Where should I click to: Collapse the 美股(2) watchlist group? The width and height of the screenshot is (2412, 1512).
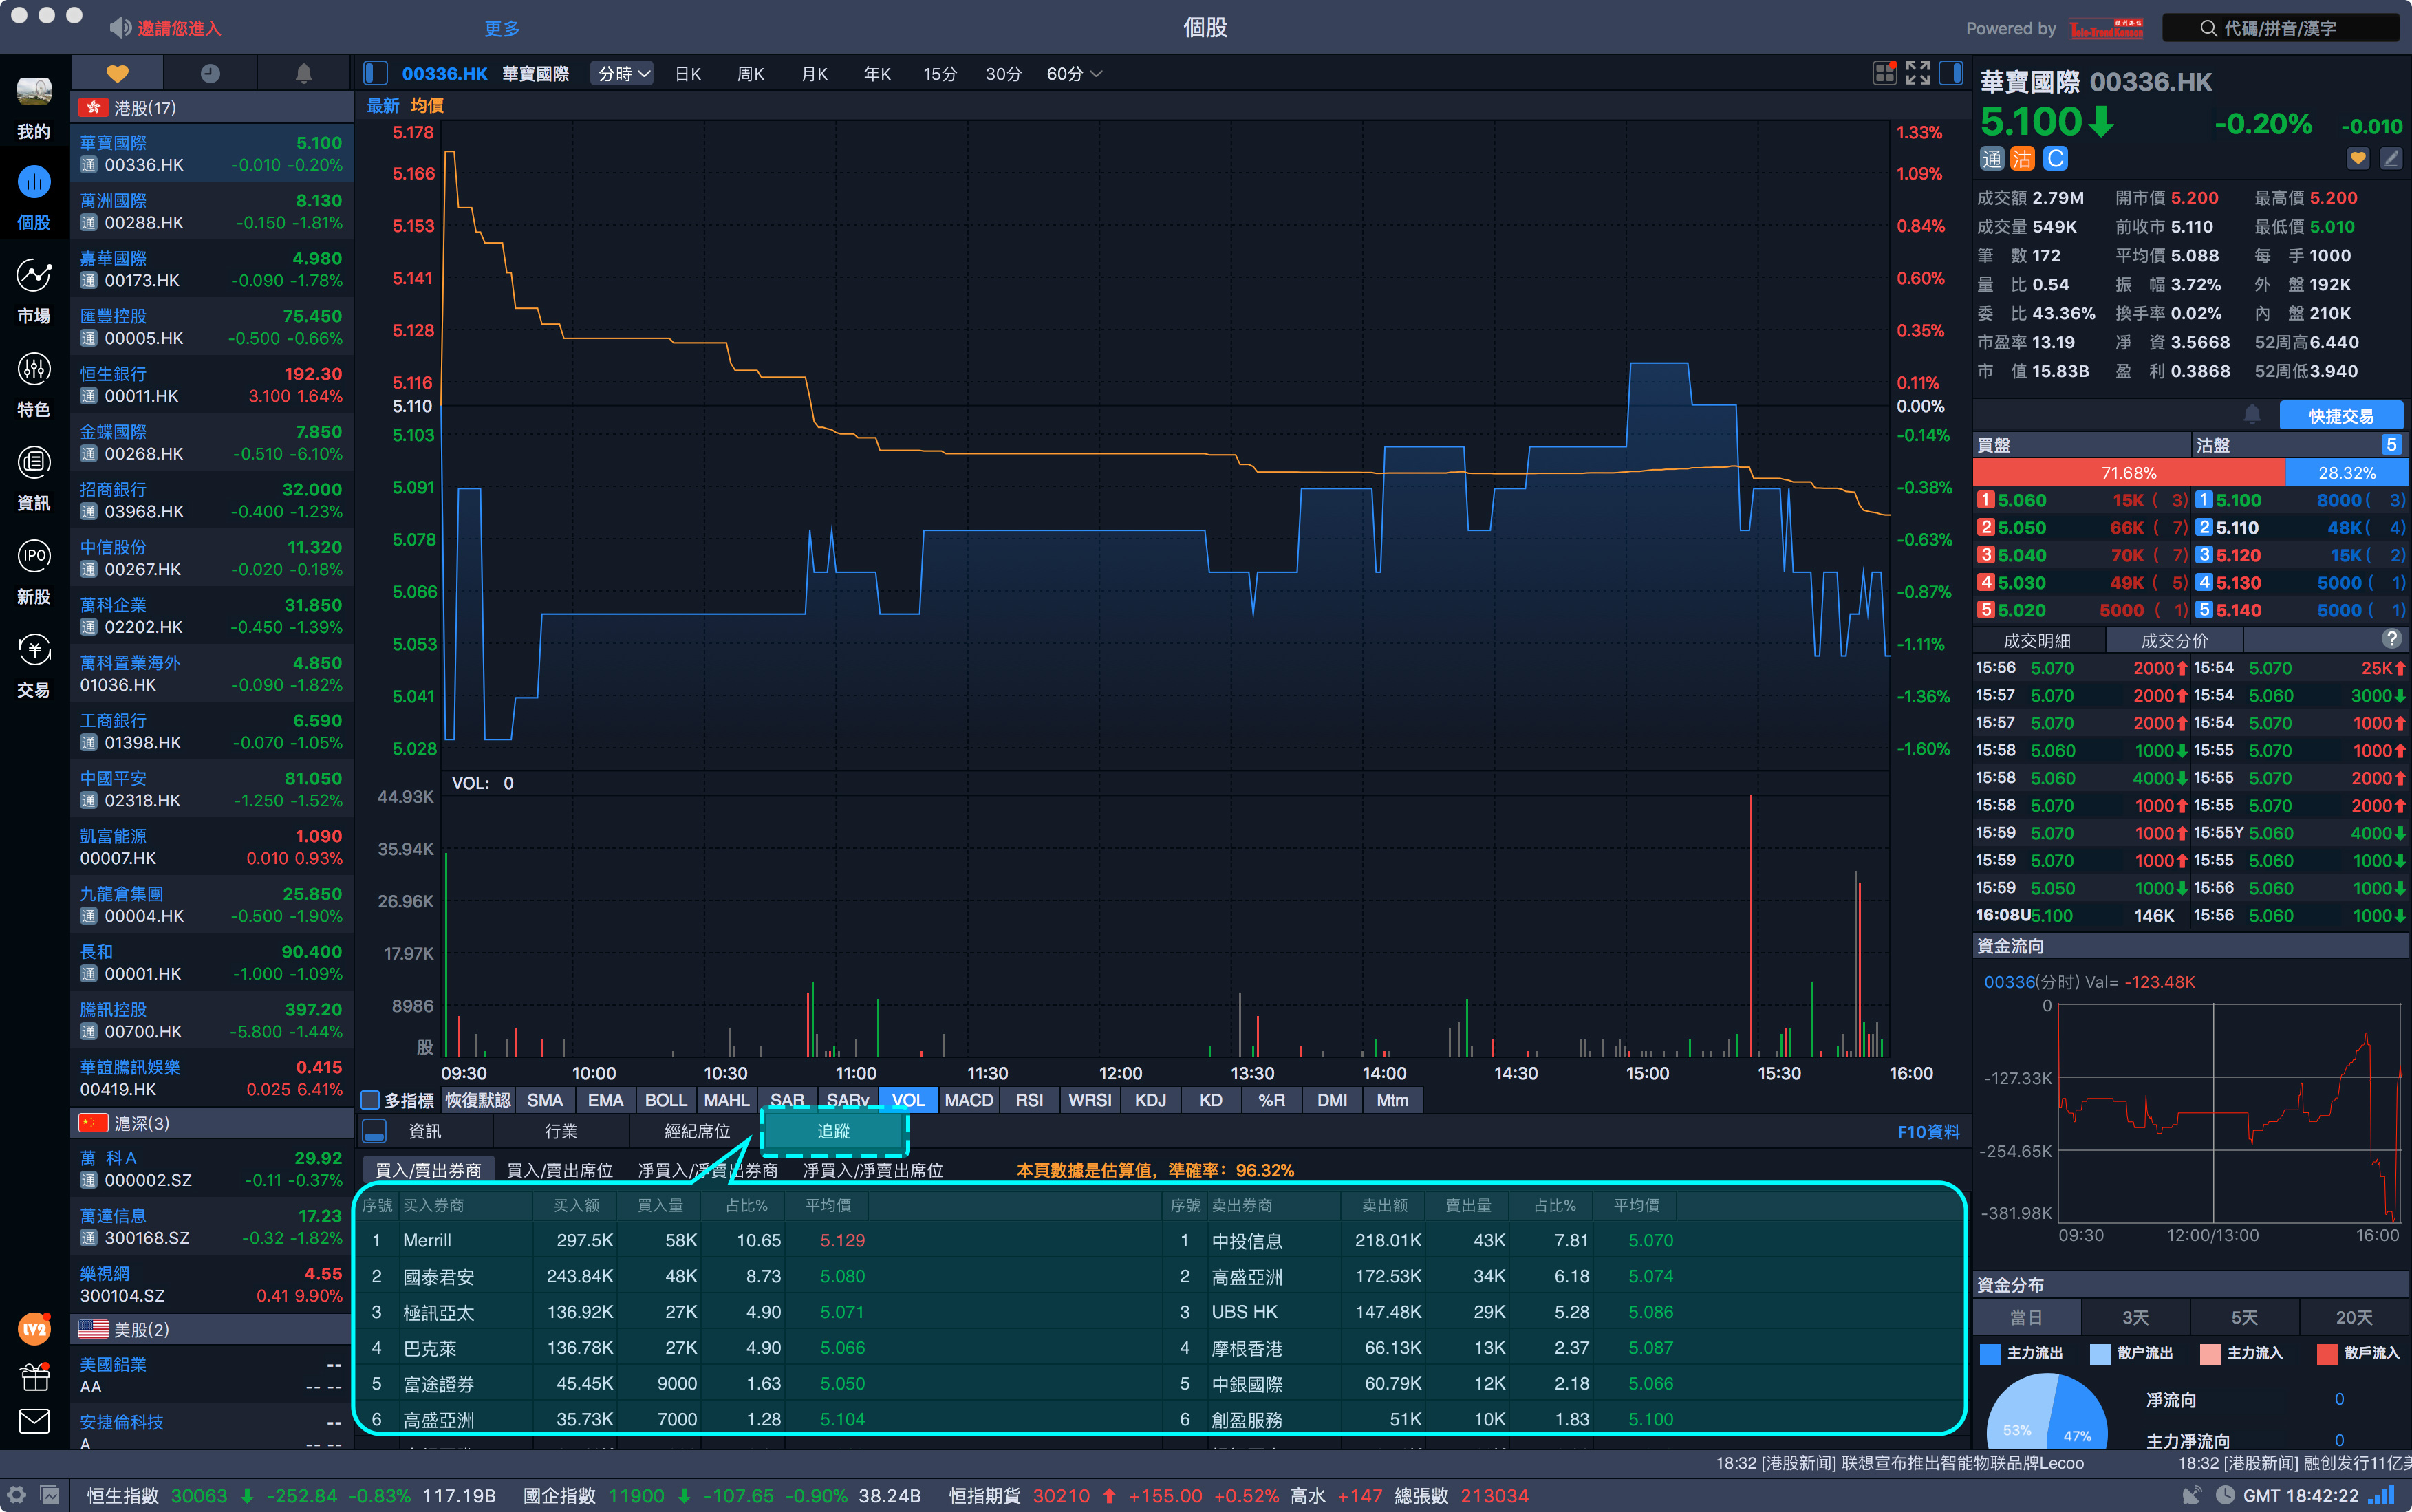tap(212, 1329)
